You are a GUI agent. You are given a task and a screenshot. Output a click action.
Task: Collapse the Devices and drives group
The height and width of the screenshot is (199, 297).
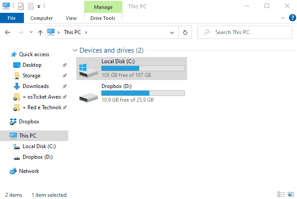tap(75, 50)
